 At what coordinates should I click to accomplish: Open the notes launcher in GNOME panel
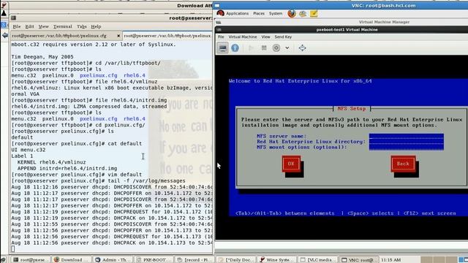pos(314,13)
